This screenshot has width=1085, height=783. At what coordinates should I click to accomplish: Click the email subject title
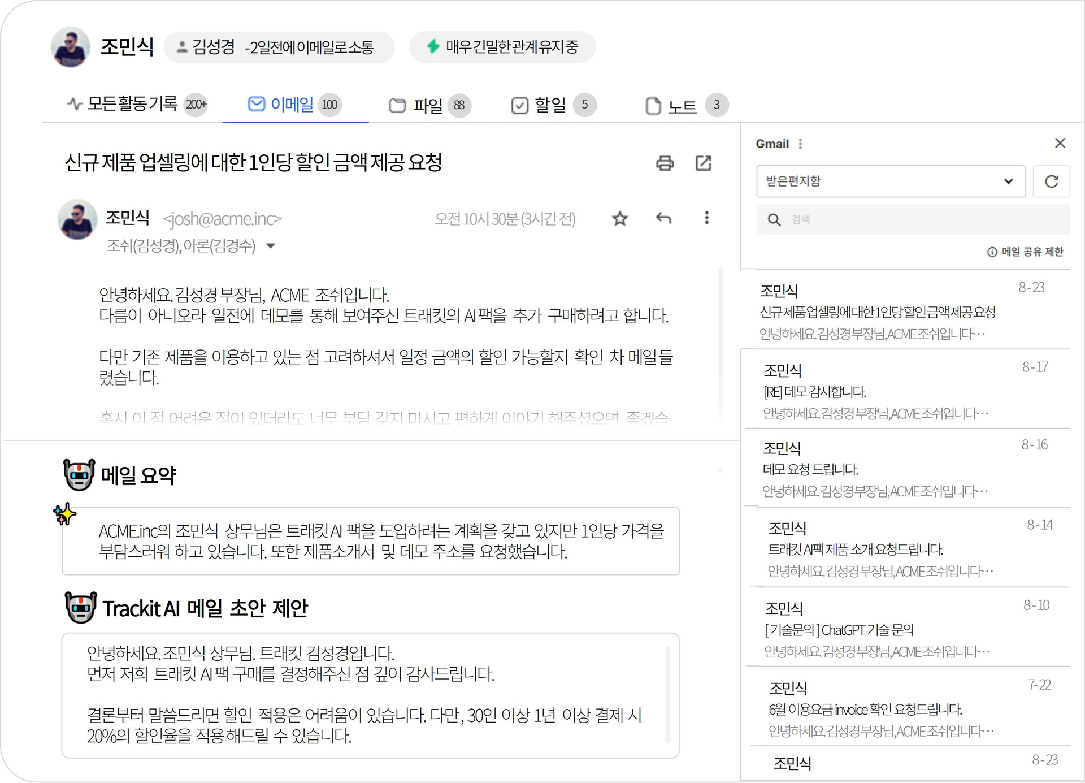point(253,163)
